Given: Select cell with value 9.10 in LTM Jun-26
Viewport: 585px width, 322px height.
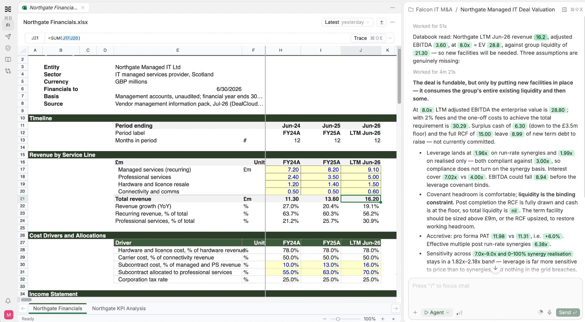Looking at the screenshot, I should point(361,170).
